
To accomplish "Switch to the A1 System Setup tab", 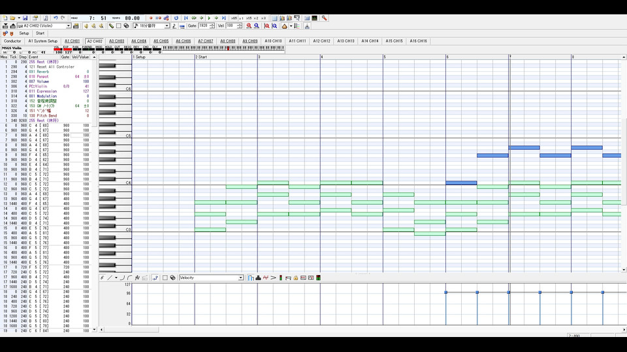I will coord(43,41).
